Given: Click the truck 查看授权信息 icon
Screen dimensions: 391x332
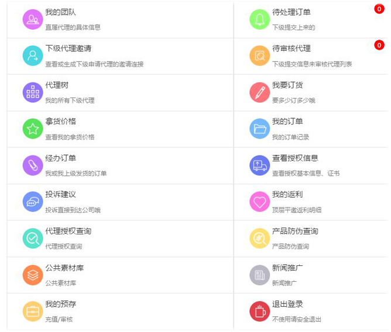Looking at the screenshot, I should pos(259,165).
